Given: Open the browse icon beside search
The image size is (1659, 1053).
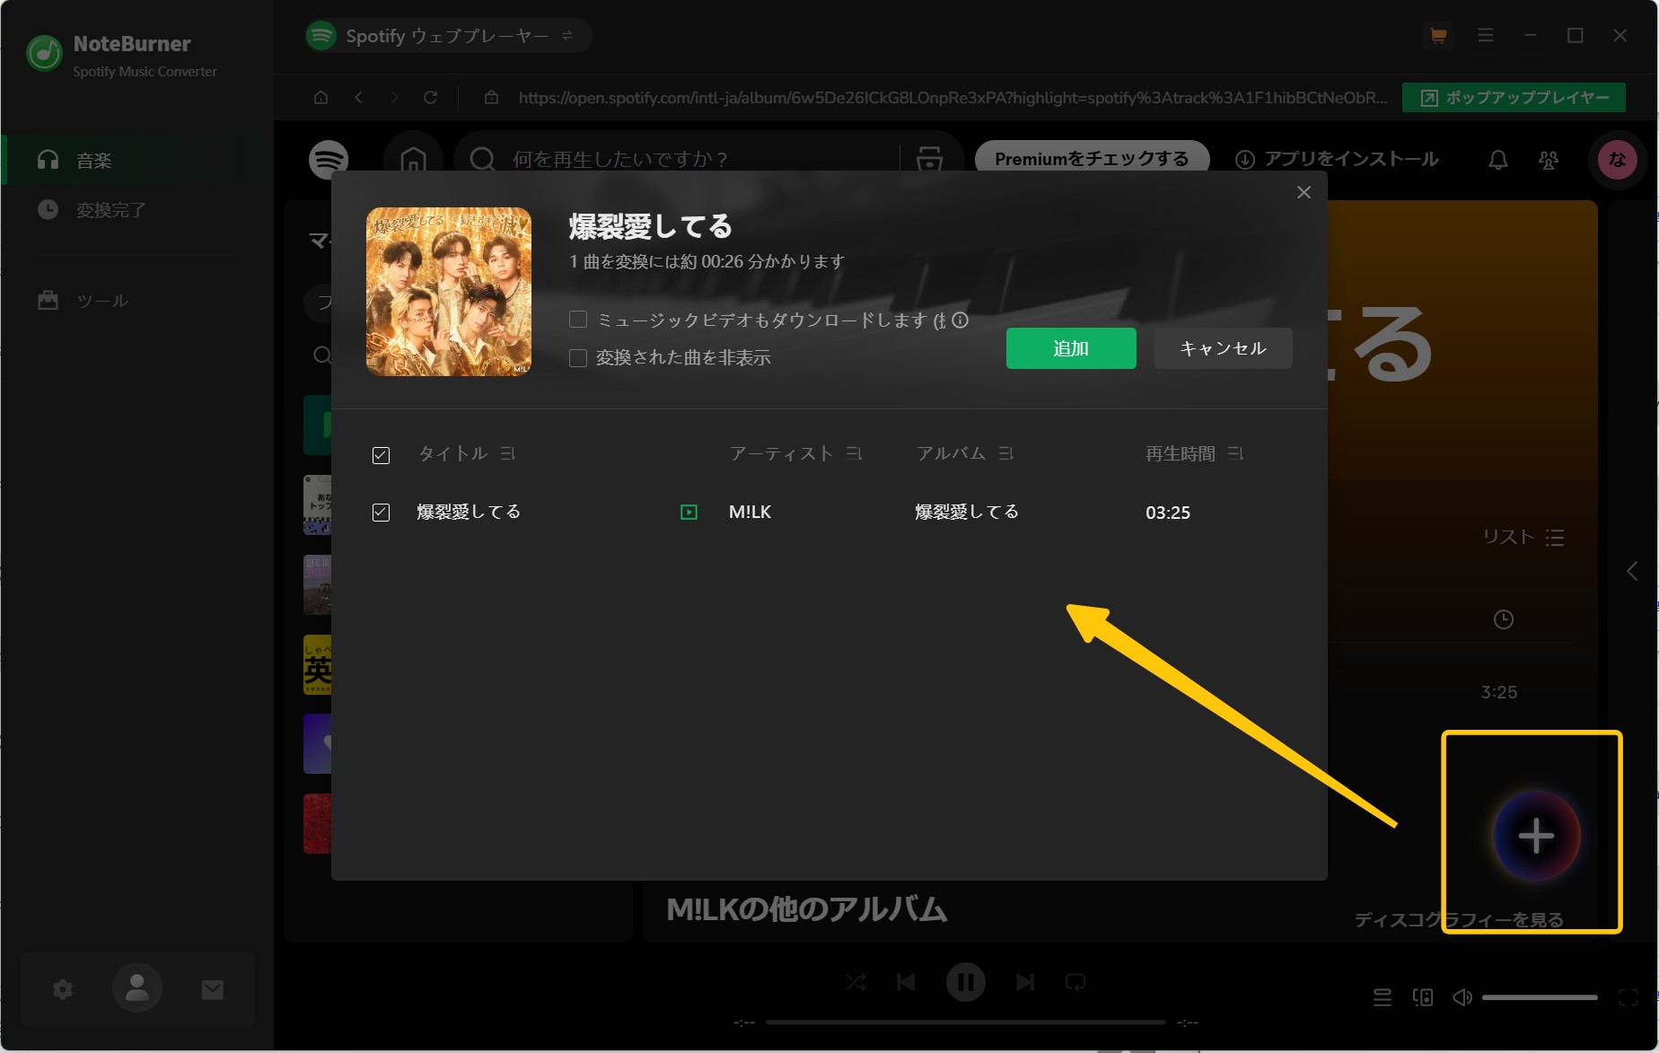Looking at the screenshot, I should (x=929, y=159).
